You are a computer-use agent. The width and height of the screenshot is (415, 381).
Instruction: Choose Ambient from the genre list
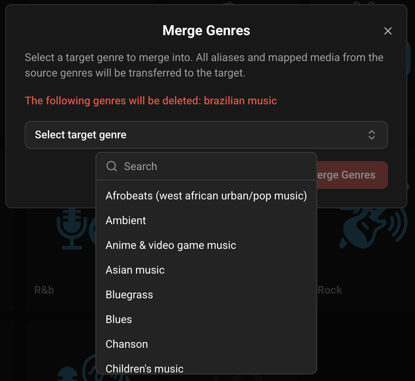tap(126, 221)
